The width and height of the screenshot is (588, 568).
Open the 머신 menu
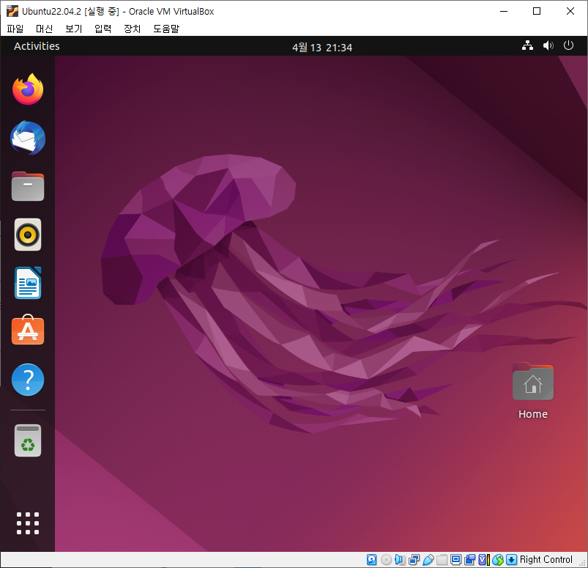point(44,29)
